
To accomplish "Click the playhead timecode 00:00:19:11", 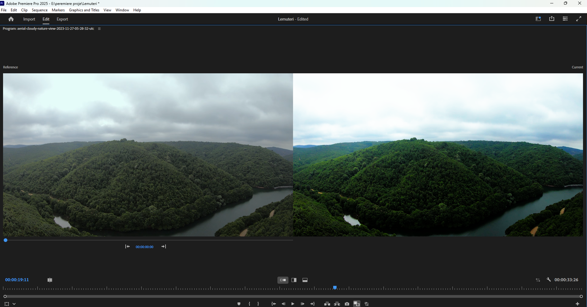I will 17,280.
